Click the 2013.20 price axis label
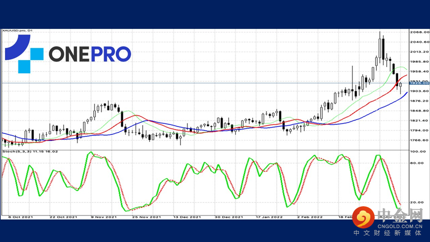The image size is (430, 242). point(420,52)
